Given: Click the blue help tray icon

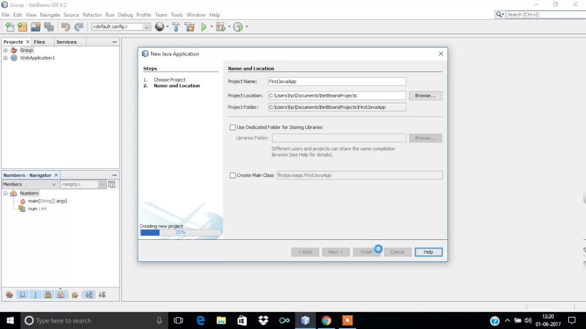Looking at the screenshot, I should 494,321.
